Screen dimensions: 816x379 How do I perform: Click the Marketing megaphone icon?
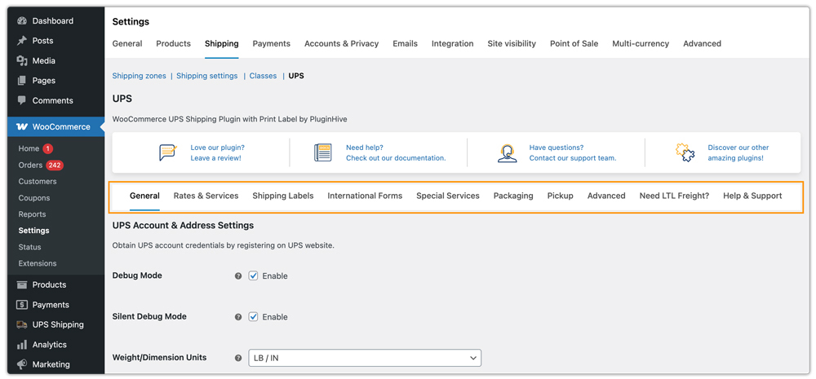tap(21, 364)
